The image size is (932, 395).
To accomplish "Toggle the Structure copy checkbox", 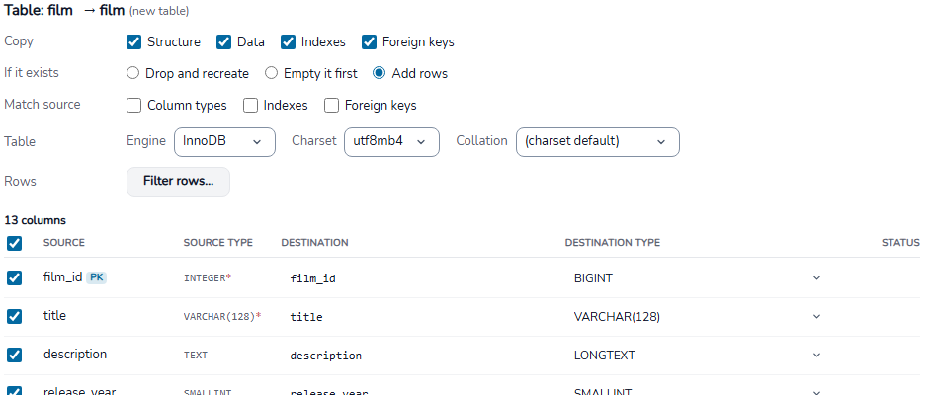I will 134,42.
